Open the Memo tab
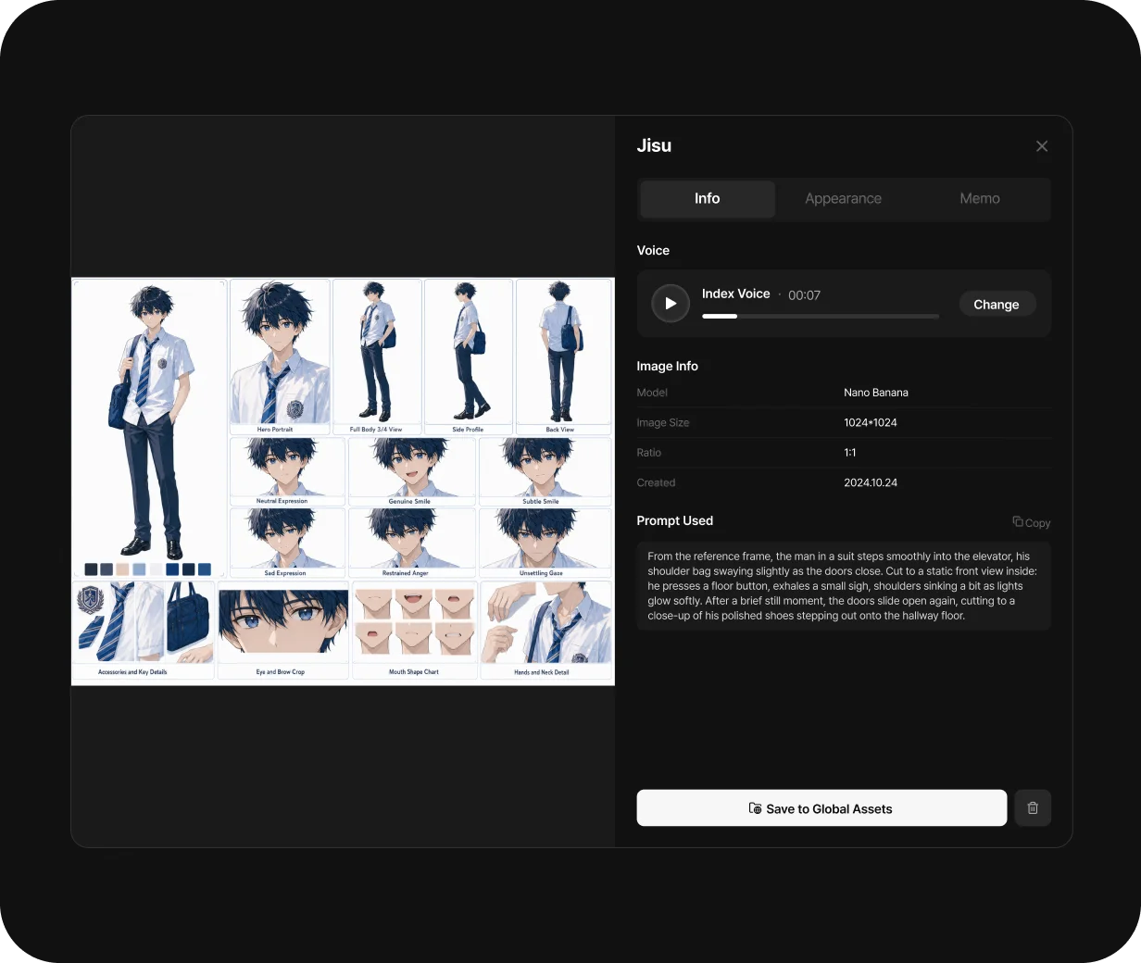Viewport: 1141px width, 963px height. click(x=980, y=199)
